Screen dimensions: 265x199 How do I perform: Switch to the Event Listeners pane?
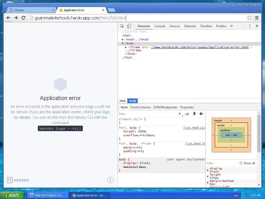click(x=141, y=107)
